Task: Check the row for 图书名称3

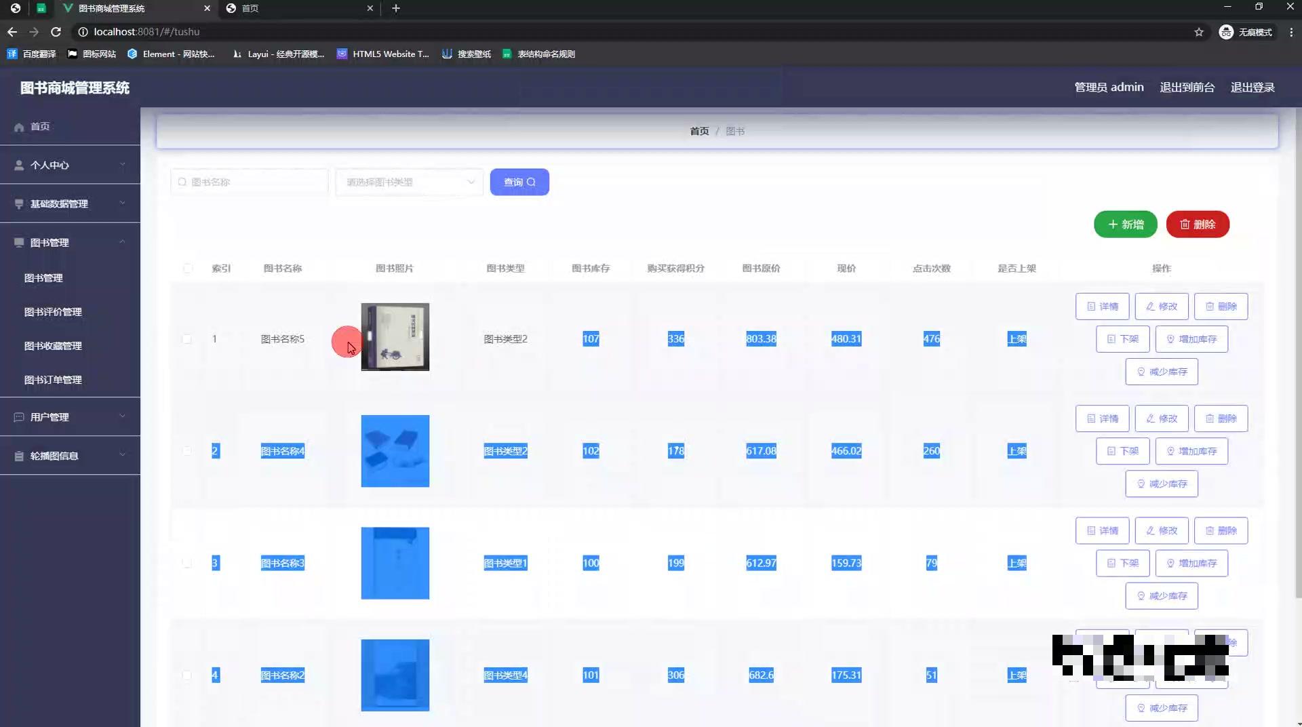Action: pyautogui.click(x=186, y=563)
